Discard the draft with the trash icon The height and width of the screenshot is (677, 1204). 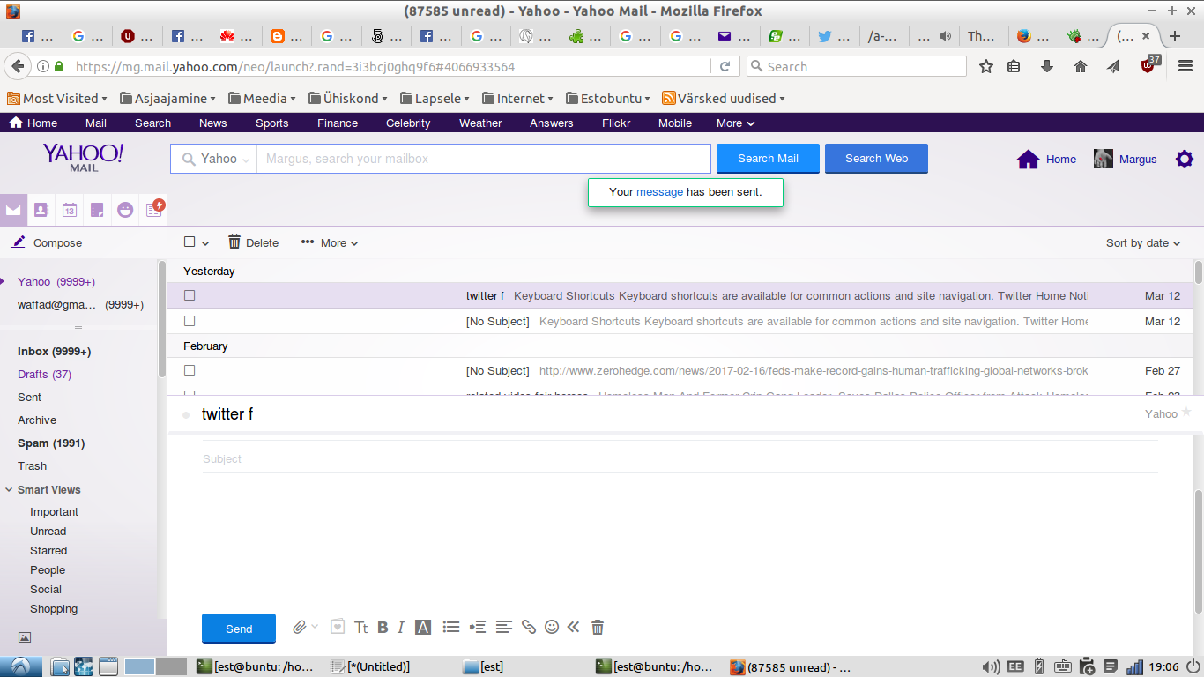598,628
